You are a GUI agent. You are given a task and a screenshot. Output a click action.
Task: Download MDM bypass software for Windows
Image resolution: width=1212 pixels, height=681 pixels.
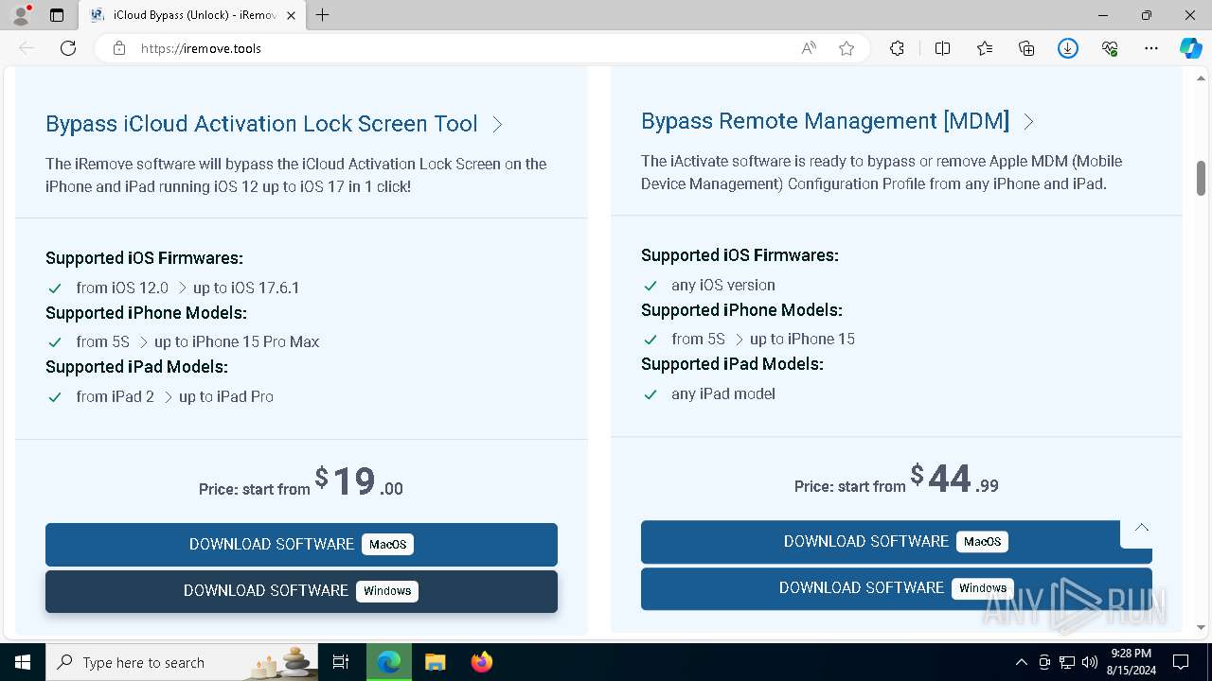(x=897, y=588)
